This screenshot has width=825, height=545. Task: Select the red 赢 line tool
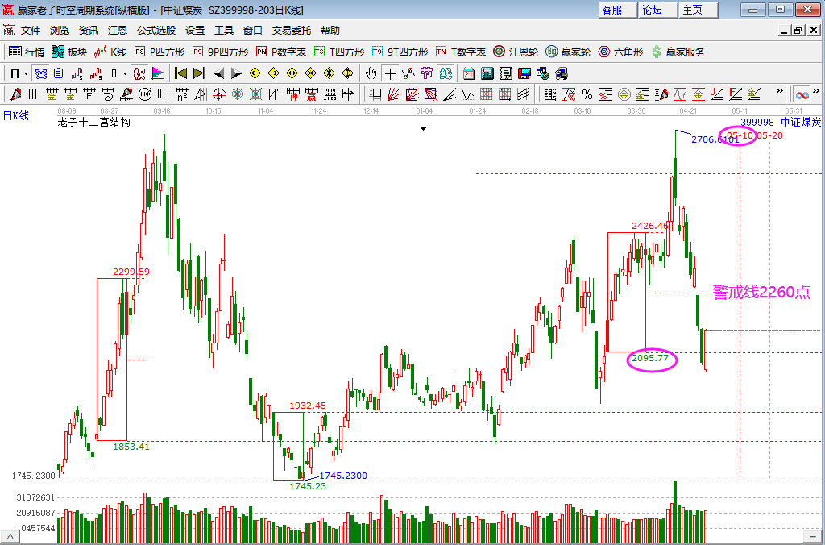point(312,95)
